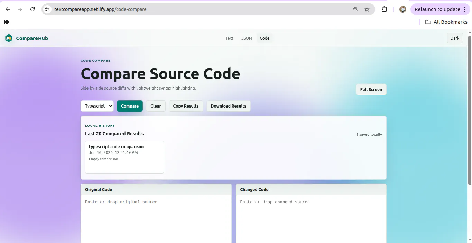Click the zoom magnifier icon in address bar
This screenshot has height=243, width=472.
click(x=356, y=9)
